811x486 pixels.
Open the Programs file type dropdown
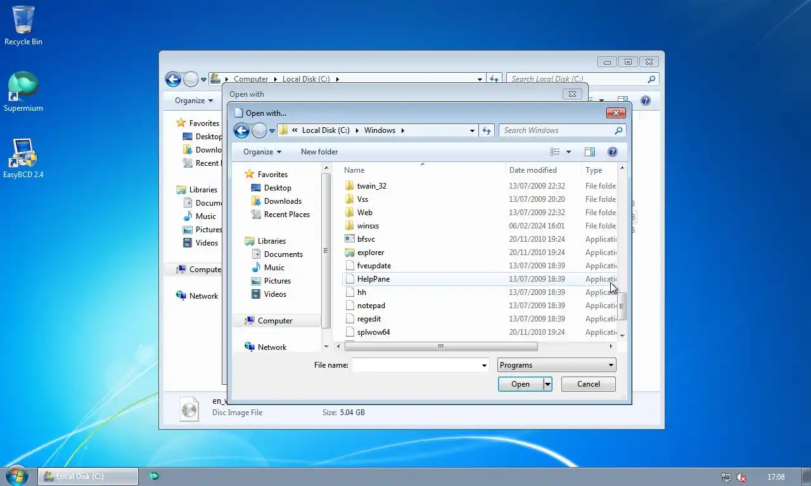(x=556, y=365)
